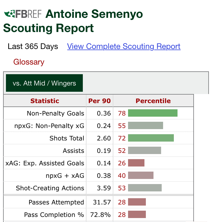Open the View Complete Scouting Report link
This screenshot has width=212, height=222.
(124, 46)
